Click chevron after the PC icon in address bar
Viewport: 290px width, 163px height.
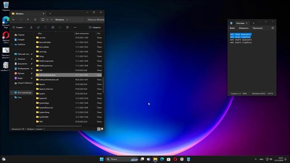[47, 19]
